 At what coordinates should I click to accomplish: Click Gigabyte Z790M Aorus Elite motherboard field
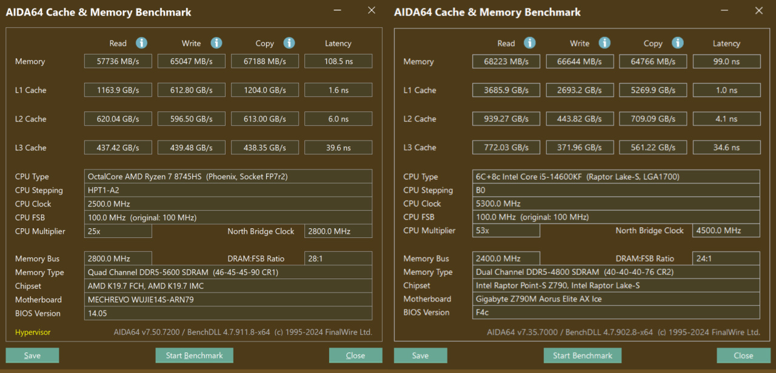tap(616, 299)
